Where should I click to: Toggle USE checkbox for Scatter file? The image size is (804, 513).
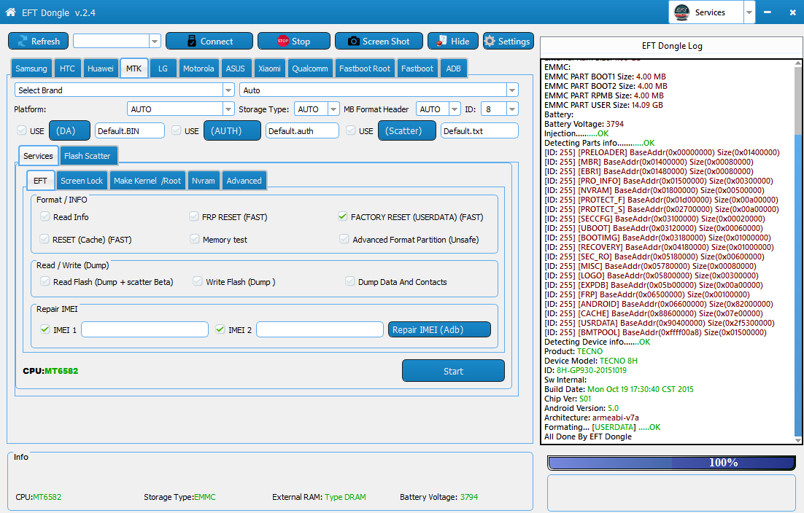tap(351, 130)
